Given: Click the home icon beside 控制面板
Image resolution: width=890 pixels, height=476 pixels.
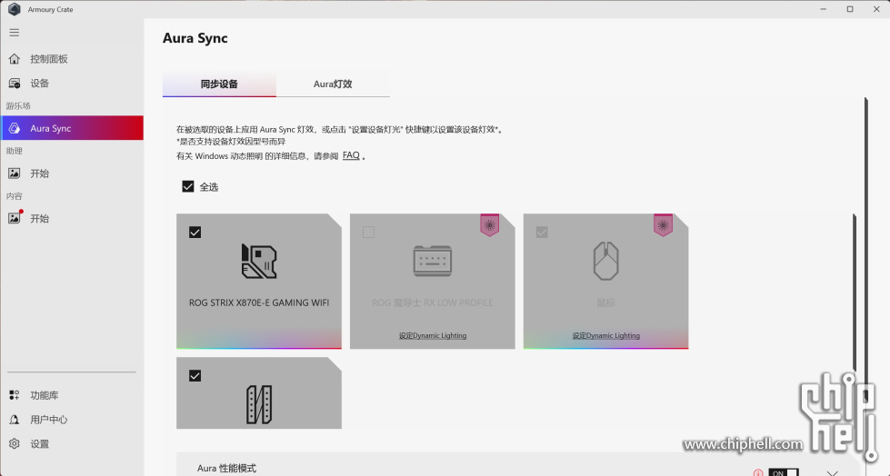Looking at the screenshot, I should pyautogui.click(x=15, y=58).
